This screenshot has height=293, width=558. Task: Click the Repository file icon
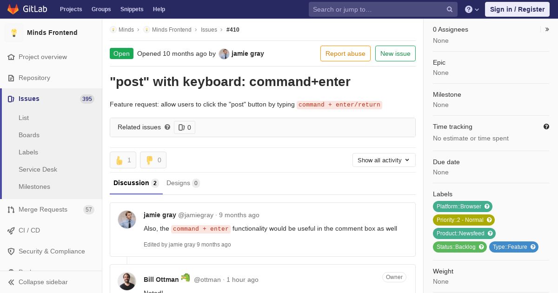pyautogui.click(x=11, y=78)
